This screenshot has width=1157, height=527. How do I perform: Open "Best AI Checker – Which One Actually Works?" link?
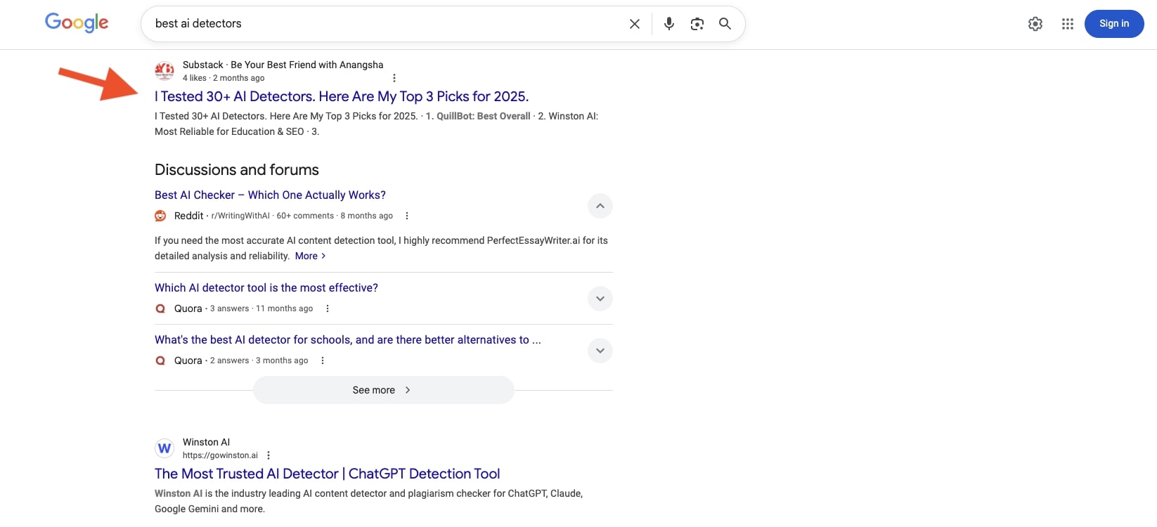[270, 195]
